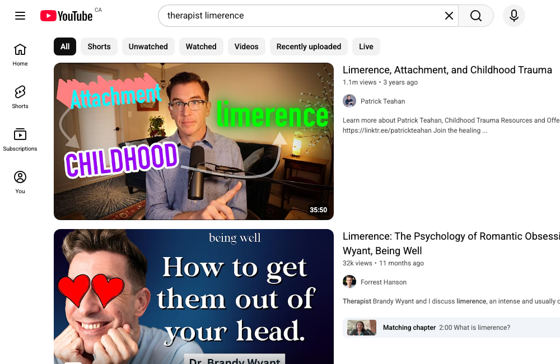Go to YouTube home via logo
Image resolution: width=560 pixels, height=364 pixels.
(67, 16)
